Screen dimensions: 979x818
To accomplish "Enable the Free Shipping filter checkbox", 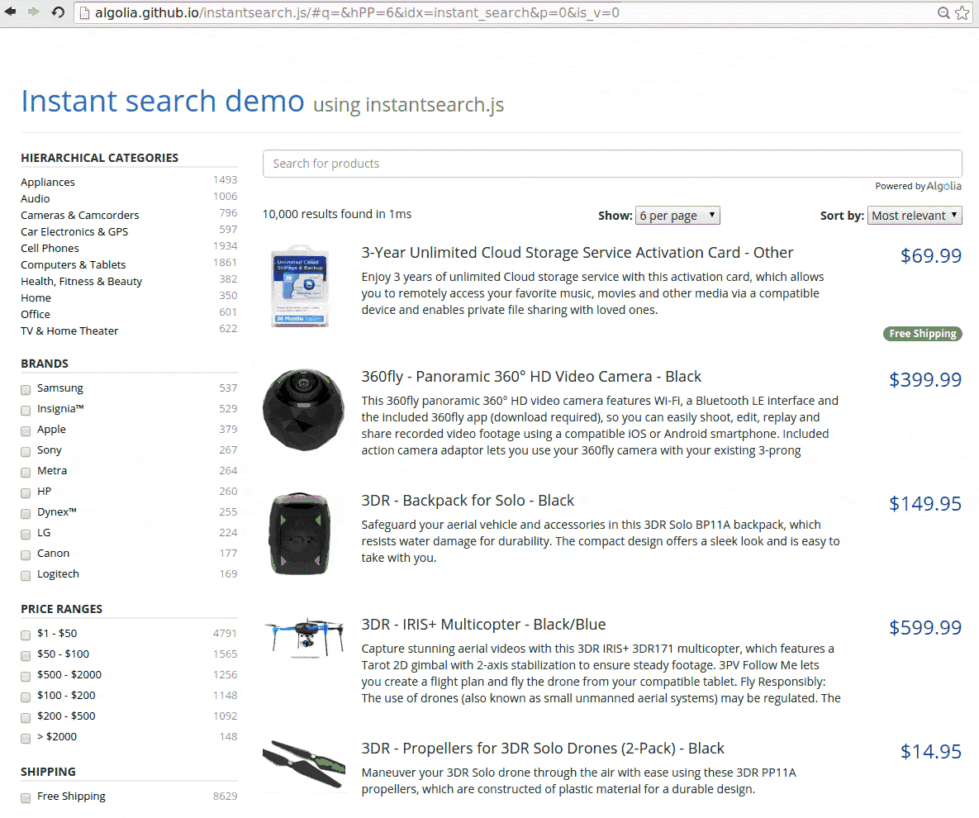I will 26,797.
